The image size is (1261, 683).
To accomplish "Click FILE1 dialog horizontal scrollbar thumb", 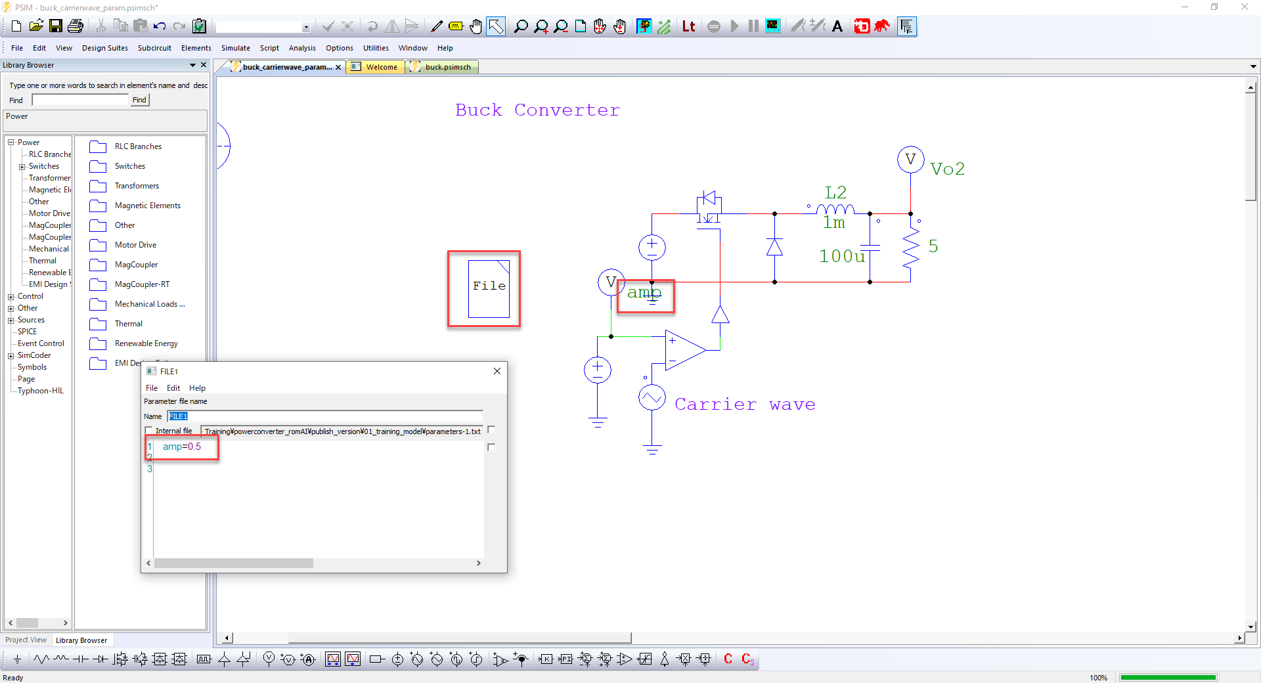I will point(234,563).
